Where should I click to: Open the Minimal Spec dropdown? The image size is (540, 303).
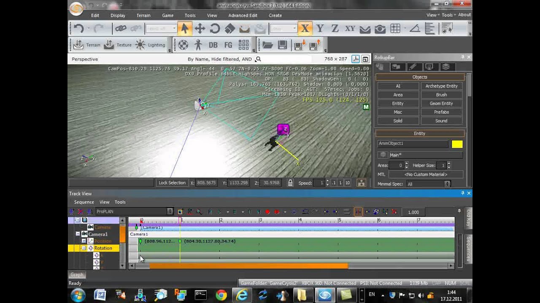point(428,184)
